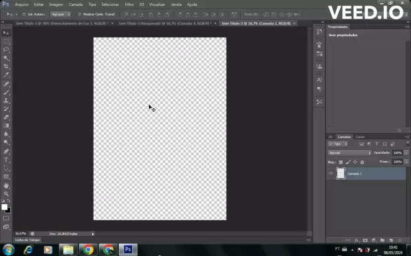The image size is (411, 256).
Task: Open the Agrupar dropdown in options bar
Action: pyautogui.click(x=61, y=14)
